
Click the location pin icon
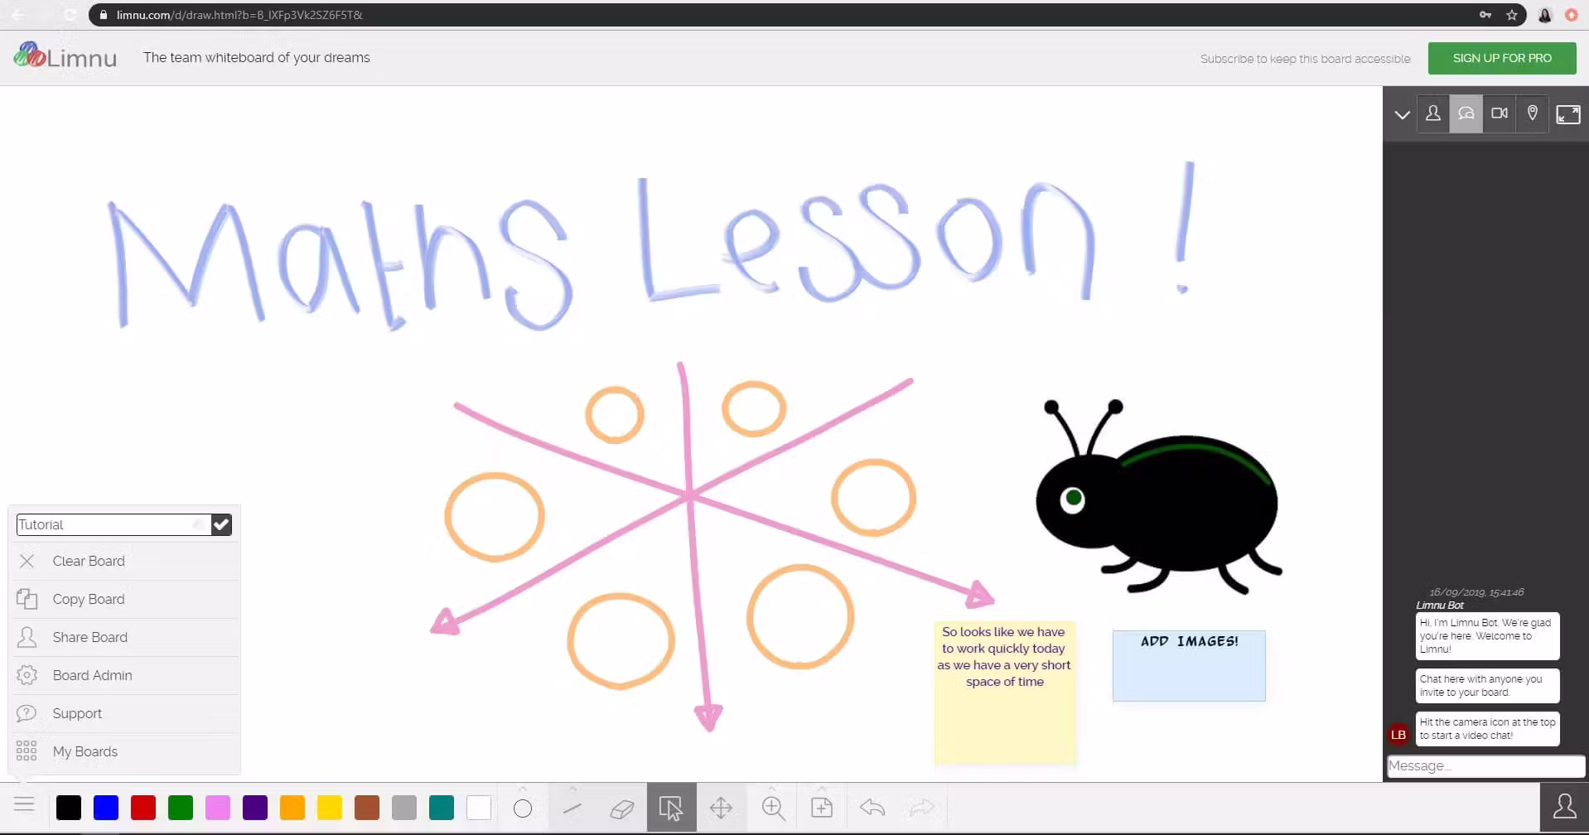[x=1532, y=113]
